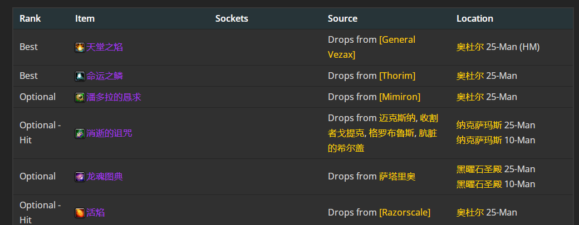Screen dimensions: 579x225
Task: Open the 萨塔里奥 boss link
Action: 398,177
